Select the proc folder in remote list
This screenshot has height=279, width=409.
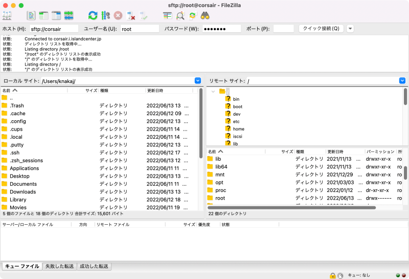pyautogui.click(x=305, y=190)
